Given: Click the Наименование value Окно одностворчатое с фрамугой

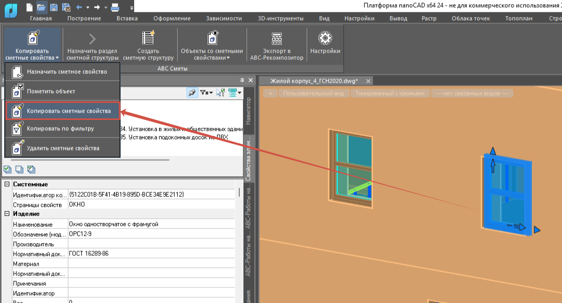Looking at the screenshot, I should coord(151,224).
